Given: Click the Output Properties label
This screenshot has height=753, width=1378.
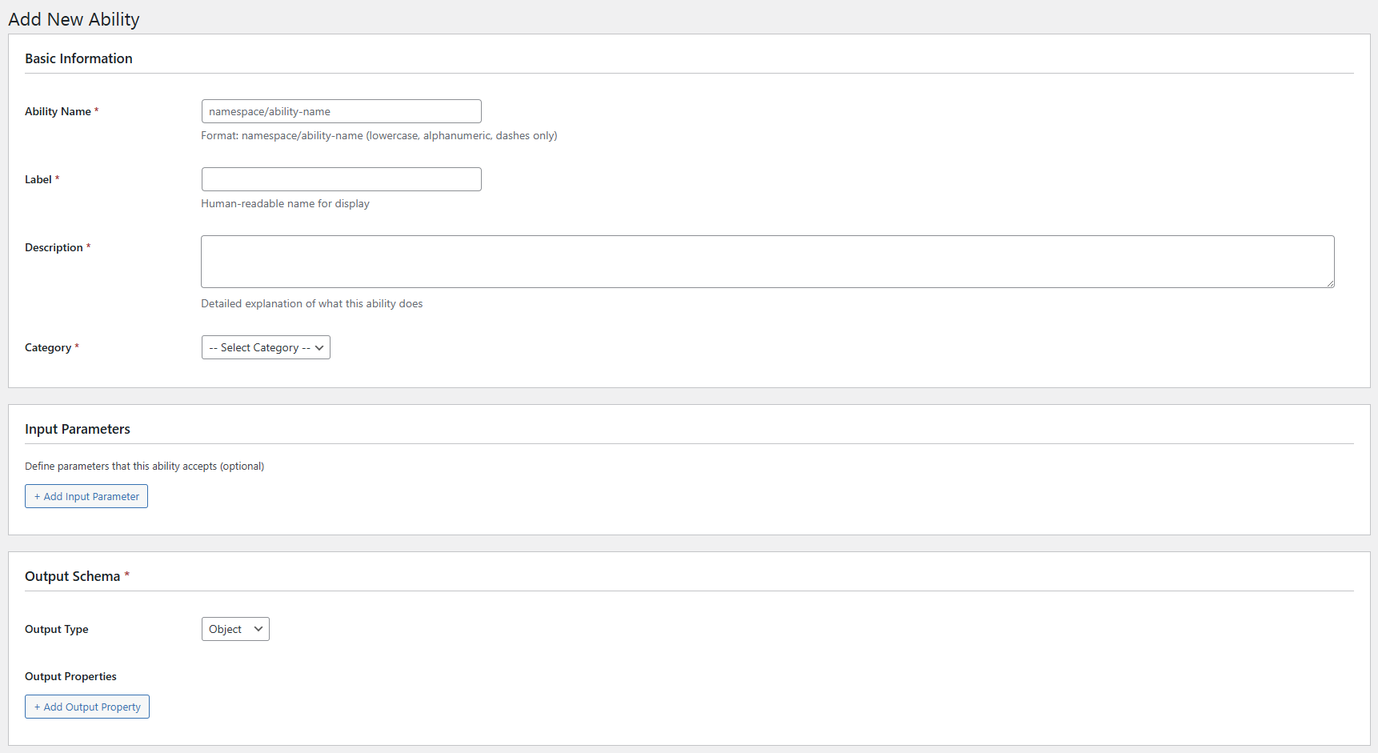Looking at the screenshot, I should pos(70,676).
